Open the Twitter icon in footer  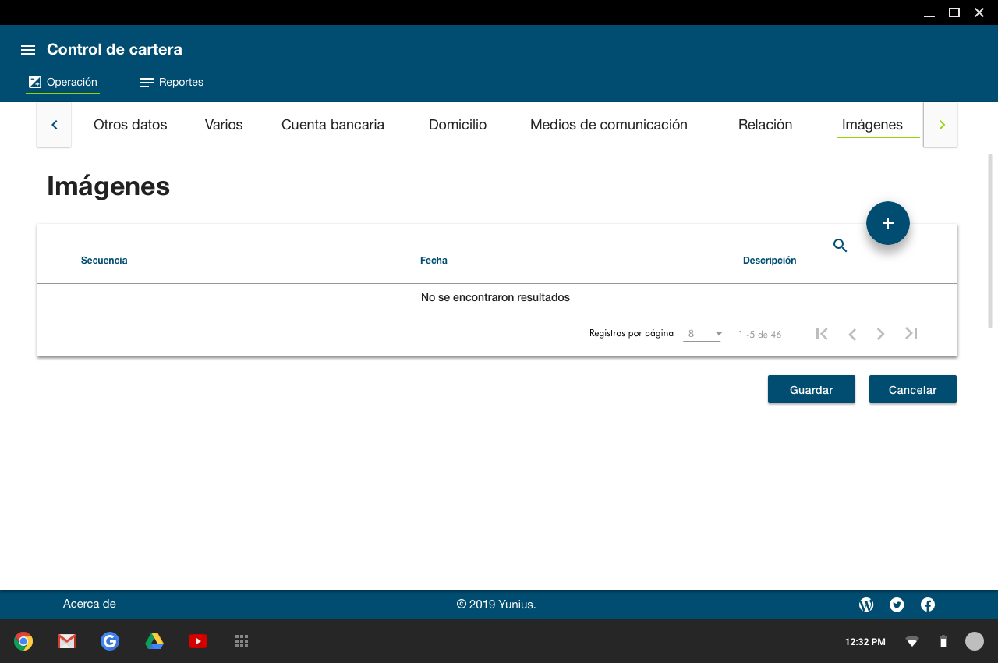point(897,604)
